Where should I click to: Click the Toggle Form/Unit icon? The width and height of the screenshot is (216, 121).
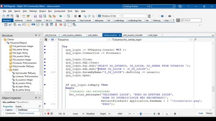point(12,16)
